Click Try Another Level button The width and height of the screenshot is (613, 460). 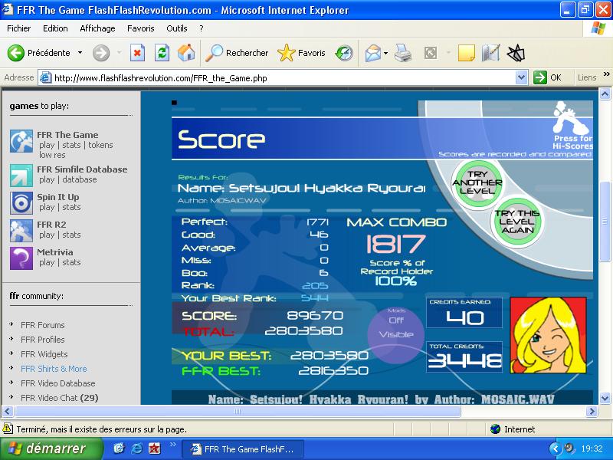pyautogui.click(x=477, y=182)
